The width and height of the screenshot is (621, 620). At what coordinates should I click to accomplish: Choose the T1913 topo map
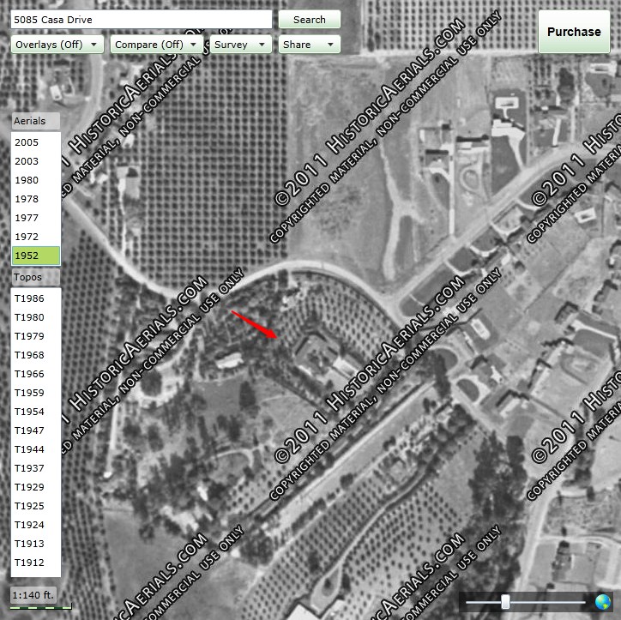point(36,544)
